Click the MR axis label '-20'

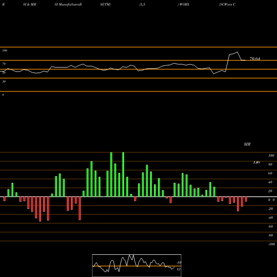tap(270, 209)
